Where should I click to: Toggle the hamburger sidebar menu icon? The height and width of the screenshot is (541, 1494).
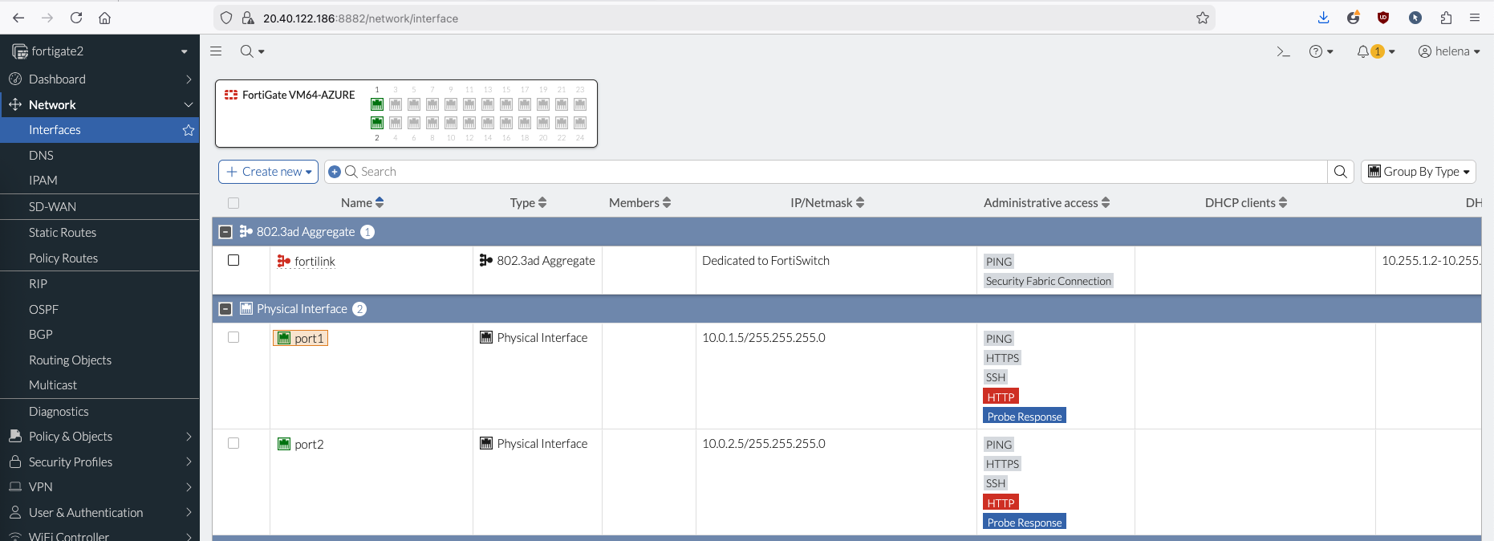click(216, 51)
